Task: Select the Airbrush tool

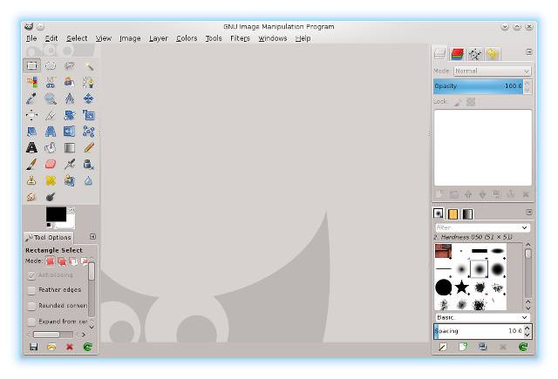Action: [70, 165]
